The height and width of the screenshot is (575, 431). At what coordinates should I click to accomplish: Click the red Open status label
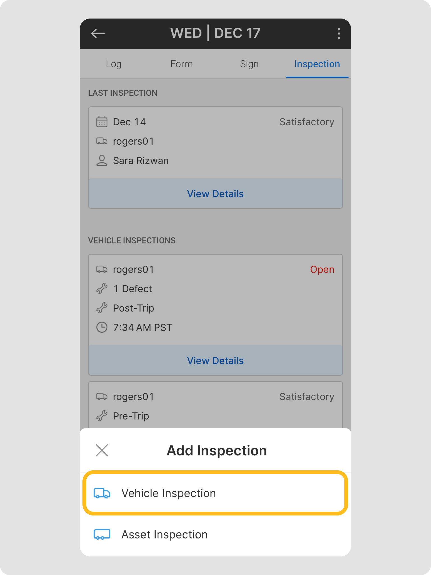(x=322, y=270)
